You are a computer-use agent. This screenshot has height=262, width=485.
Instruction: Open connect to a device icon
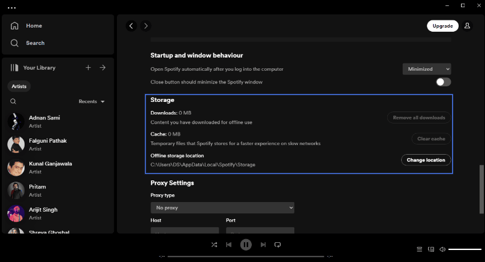click(x=431, y=249)
